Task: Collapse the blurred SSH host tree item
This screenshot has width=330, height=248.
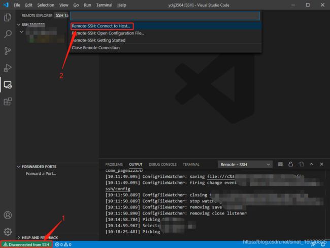Action: click(x=21, y=32)
